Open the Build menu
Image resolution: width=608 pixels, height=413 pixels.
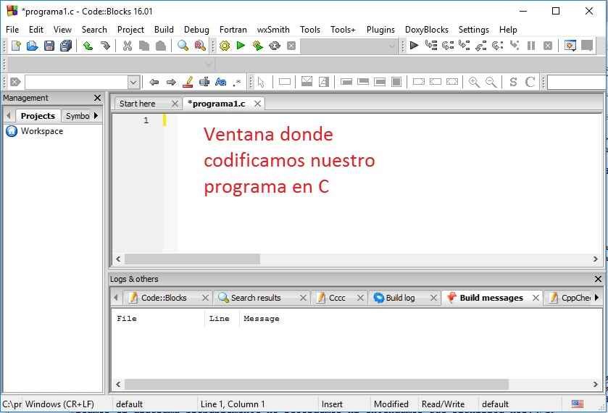(164, 30)
